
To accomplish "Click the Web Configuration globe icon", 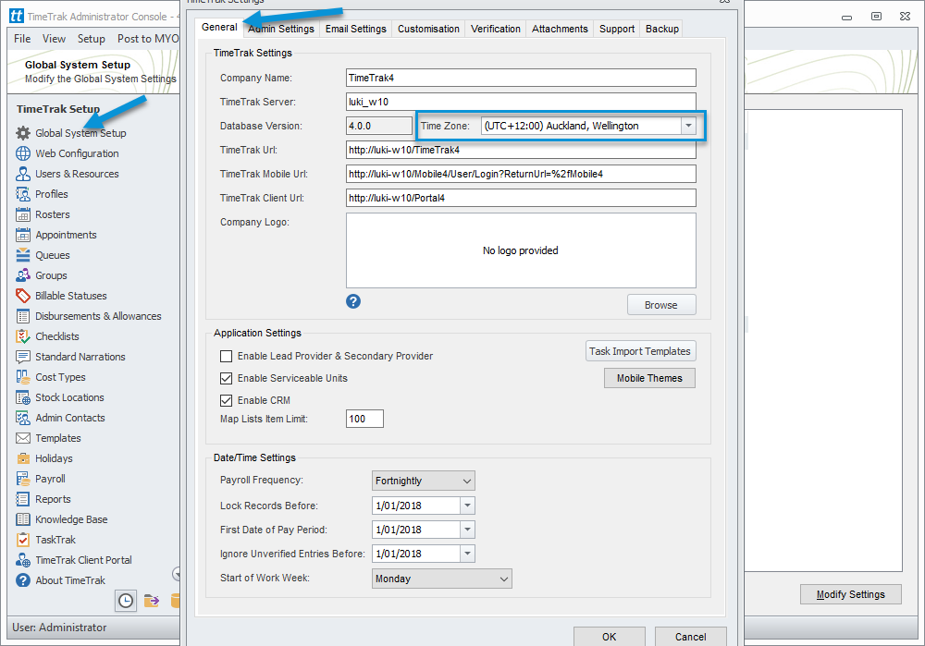I will tap(23, 153).
